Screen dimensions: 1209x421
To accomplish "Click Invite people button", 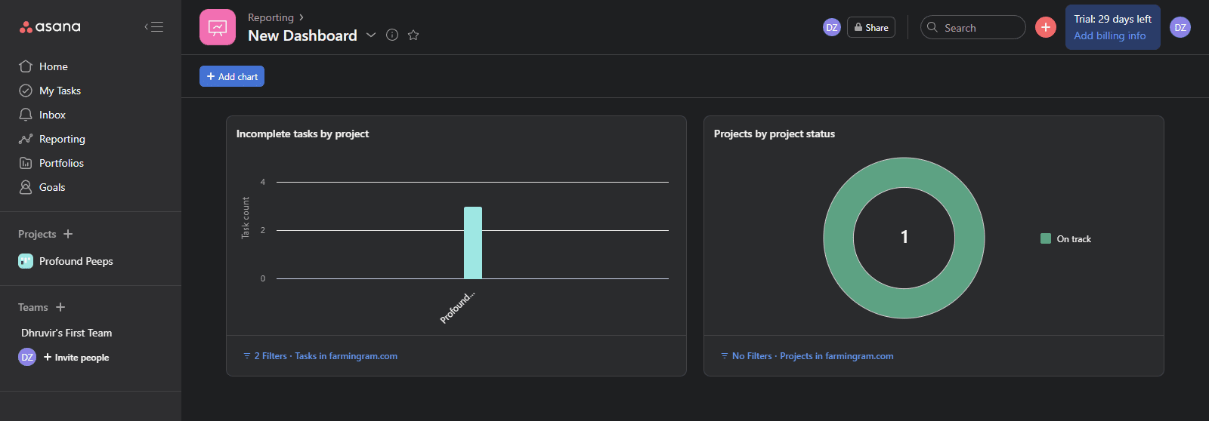I will point(76,358).
